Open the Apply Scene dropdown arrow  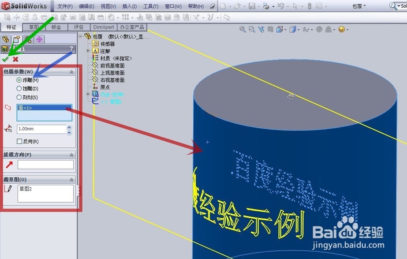[347, 30]
